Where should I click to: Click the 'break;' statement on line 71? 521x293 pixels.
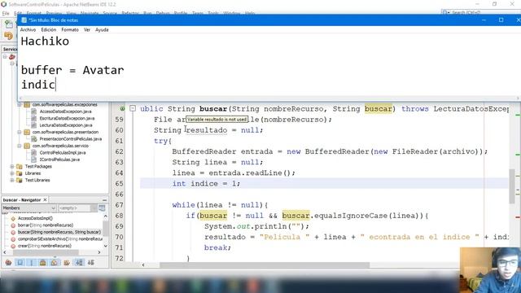pyautogui.click(x=217, y=247)
